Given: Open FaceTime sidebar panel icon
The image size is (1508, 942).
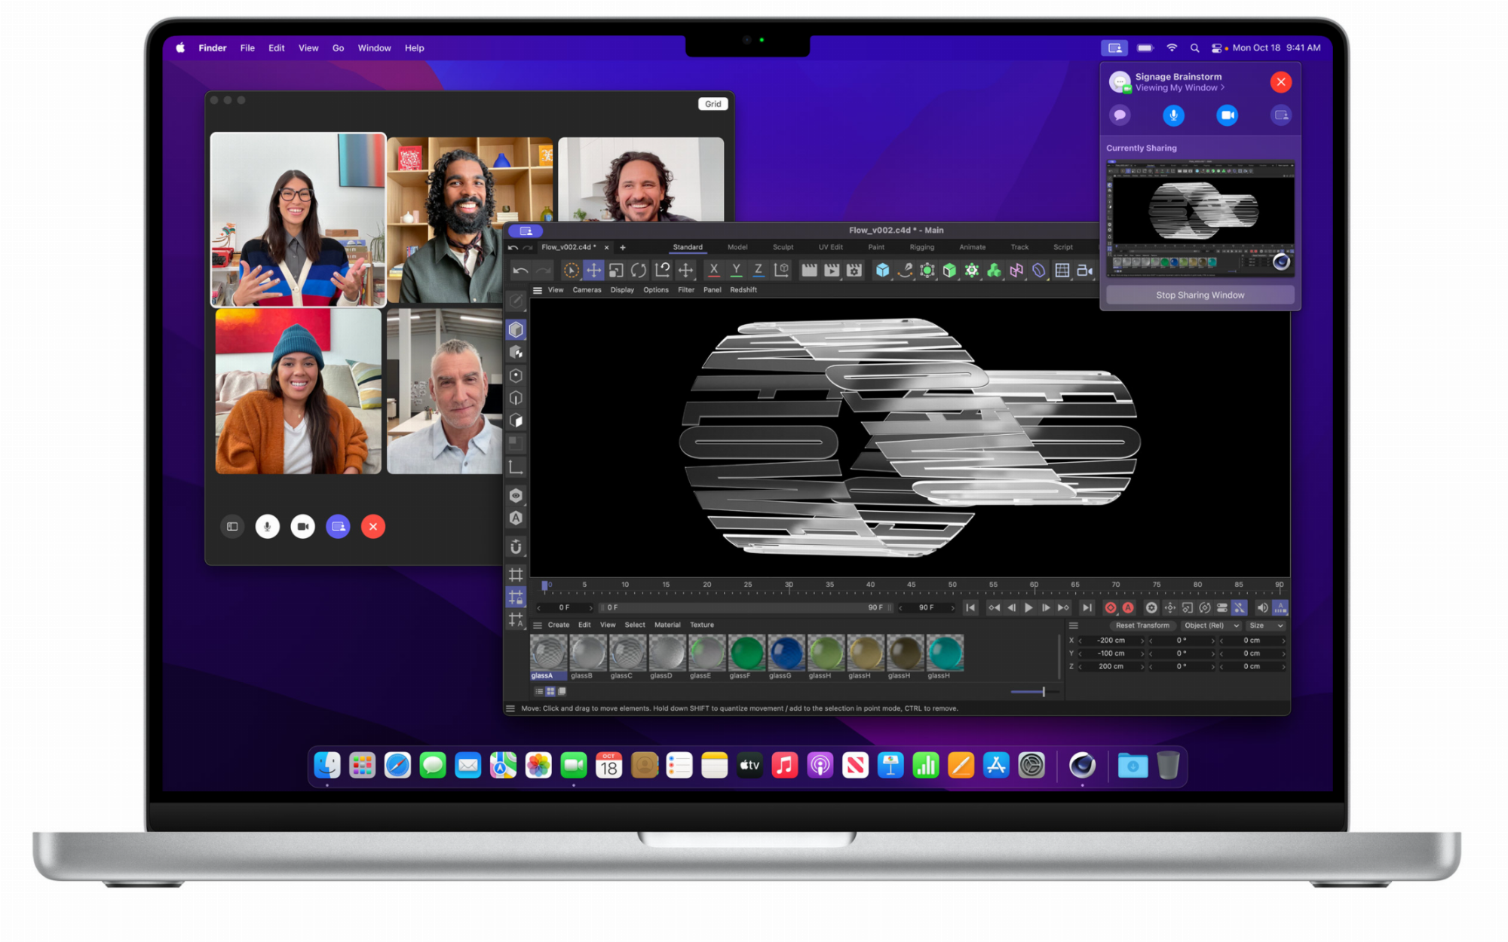Looking at the screenshot, I should 232,527.
